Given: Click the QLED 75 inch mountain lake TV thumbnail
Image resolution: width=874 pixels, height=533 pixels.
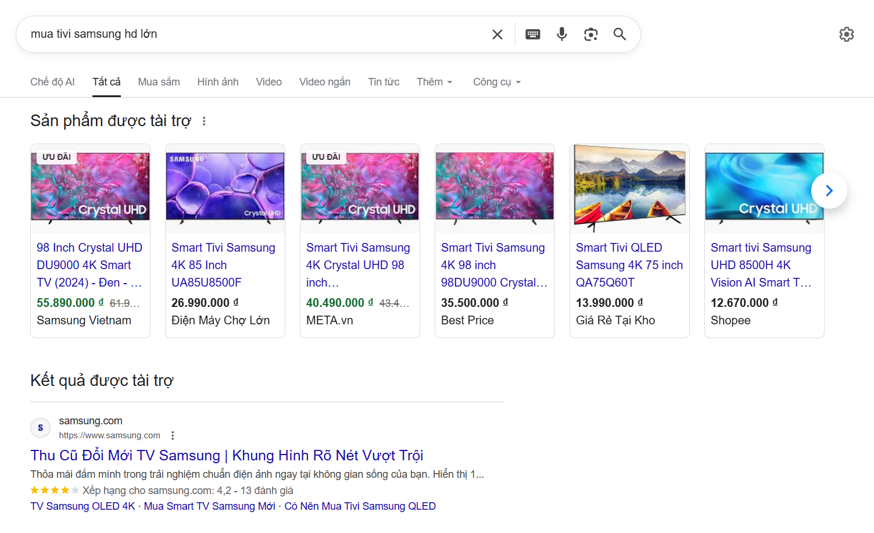Looking at the screenshot, I should 630,188.
